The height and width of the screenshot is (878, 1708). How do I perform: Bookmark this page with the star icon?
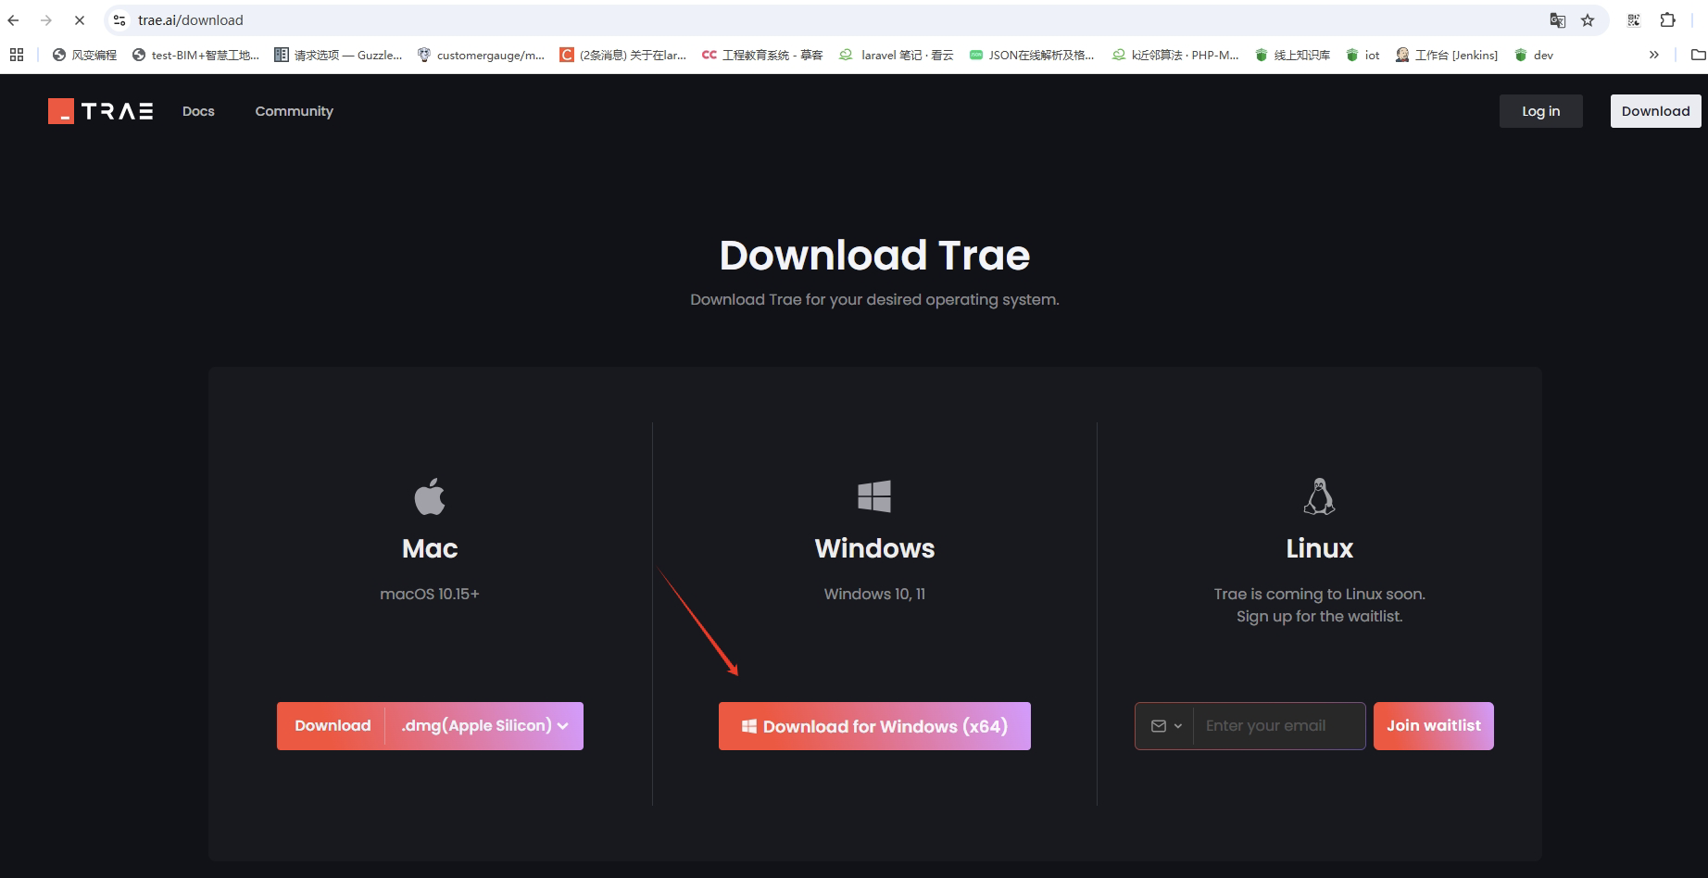[x=1588, y=20]
